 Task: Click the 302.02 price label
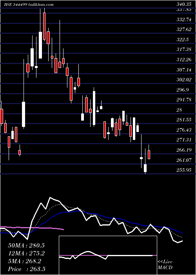pos(184,80)
